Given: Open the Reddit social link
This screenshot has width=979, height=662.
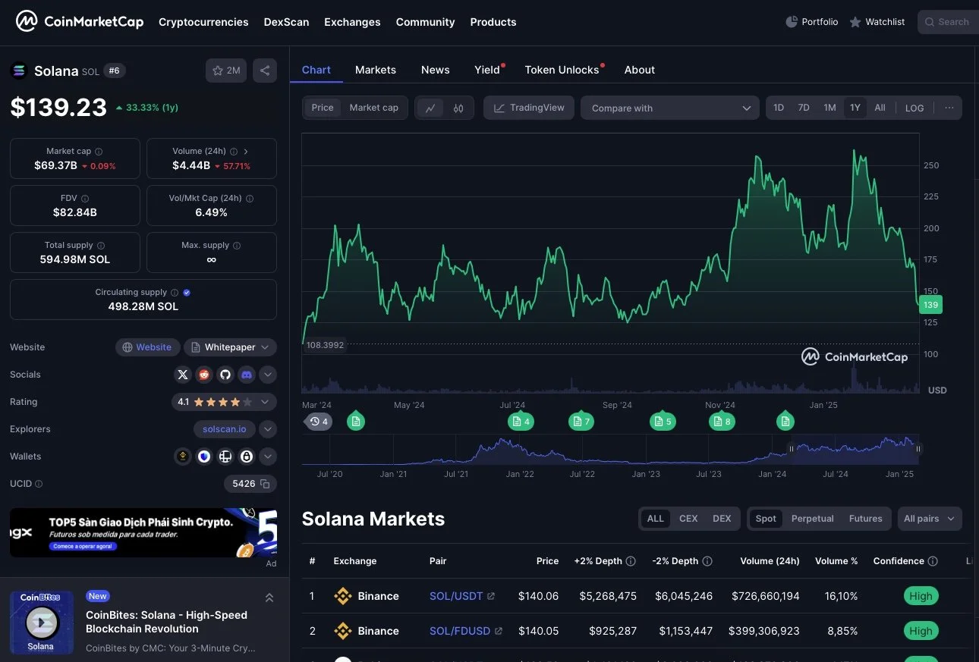Looking at the screenshot, I should point(203,375).
